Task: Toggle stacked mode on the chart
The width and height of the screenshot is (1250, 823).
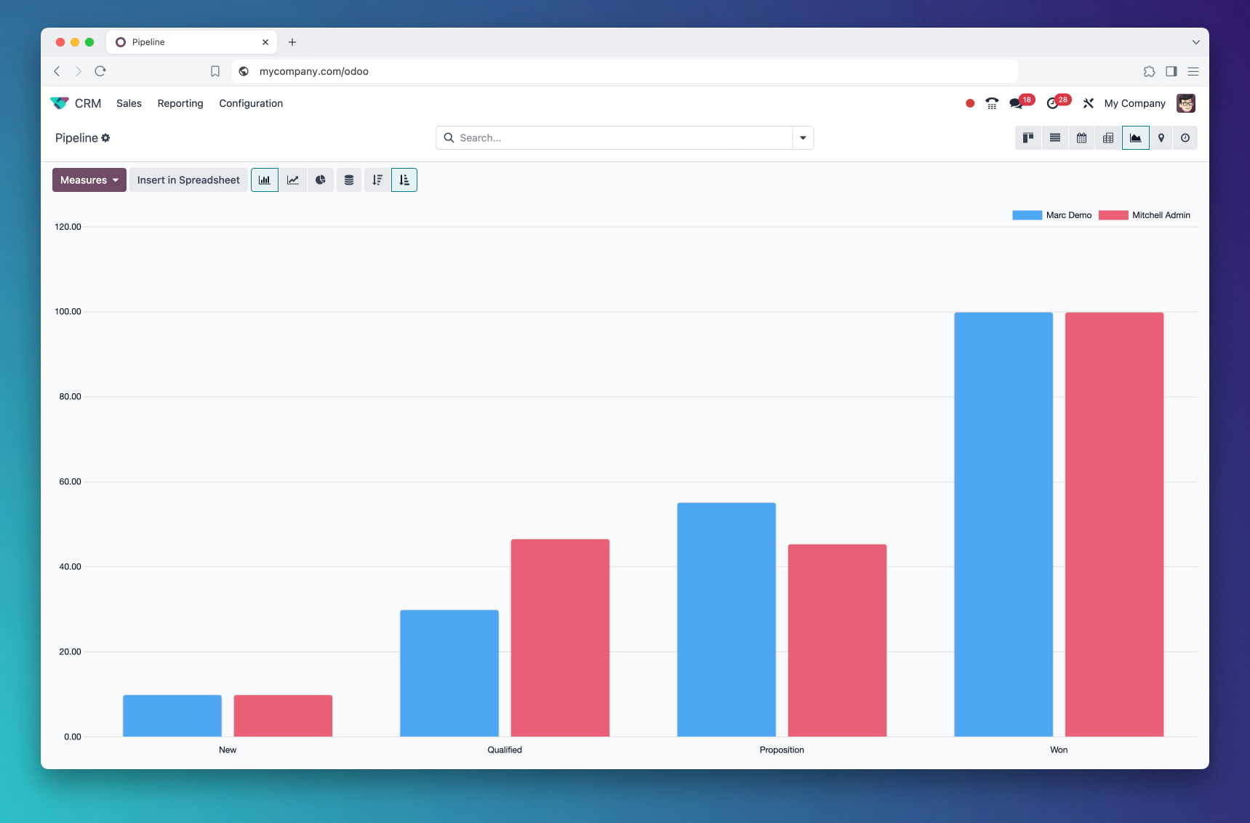Action: 348,180
